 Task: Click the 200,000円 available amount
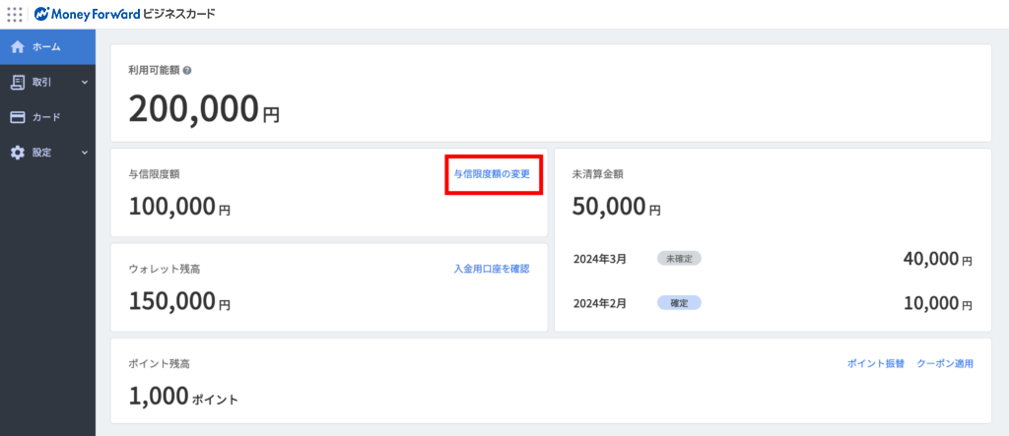pos(204,109)
